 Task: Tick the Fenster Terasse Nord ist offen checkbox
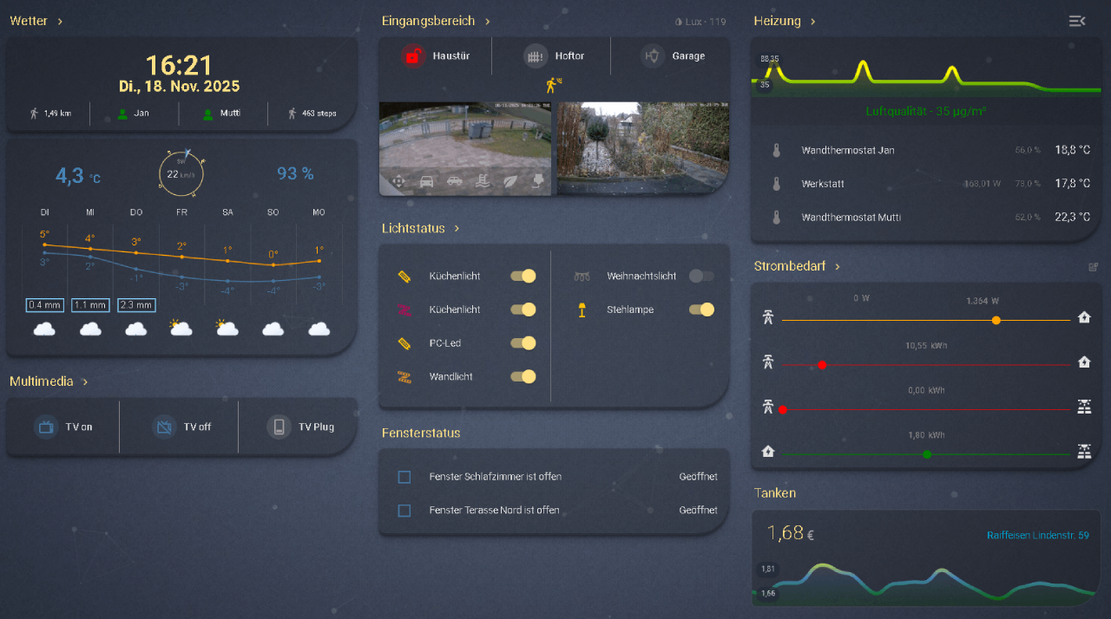click(x=404, y=511)
